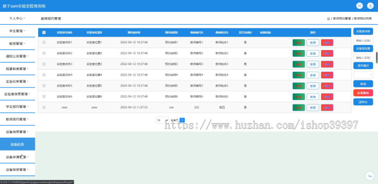The image size is (378, 184).
Task: Sort by the 预约时间 column arrows
Action: pyautogui.click(x=139, y=32)
